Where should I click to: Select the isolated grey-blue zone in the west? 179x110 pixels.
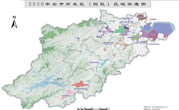click(x=78, y=39)
